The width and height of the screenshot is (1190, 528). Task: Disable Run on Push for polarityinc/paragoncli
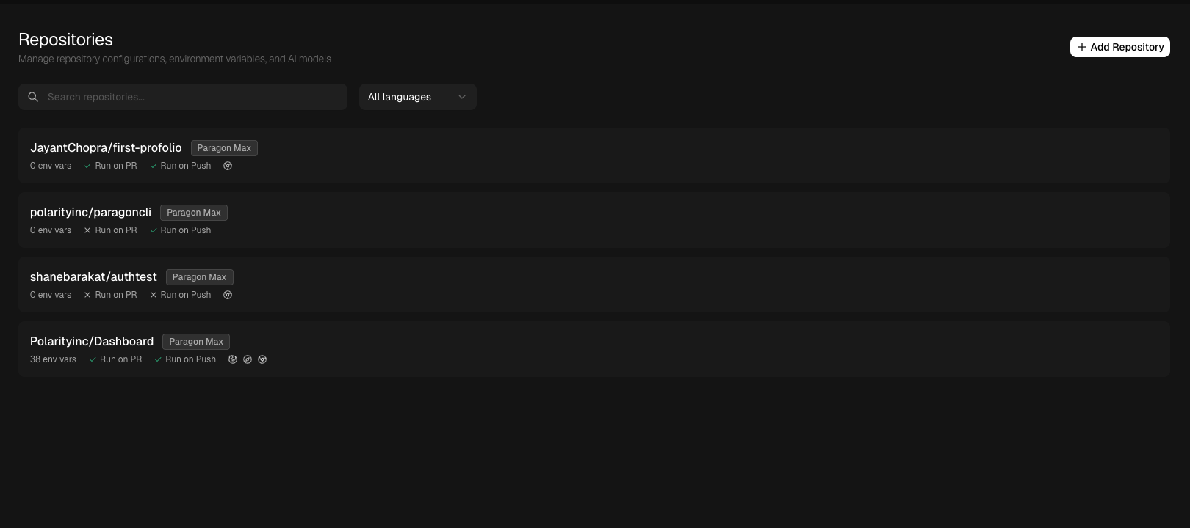tap(180, 230)
